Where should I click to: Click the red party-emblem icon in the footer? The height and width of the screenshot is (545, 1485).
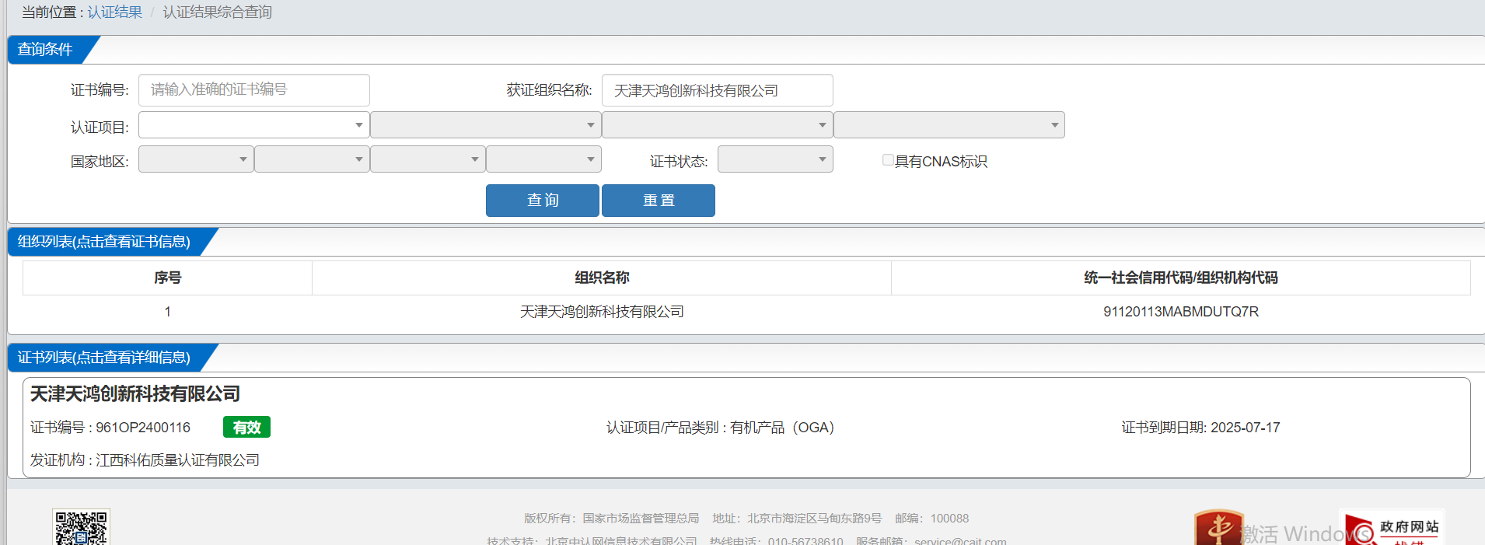point(1218,528)
